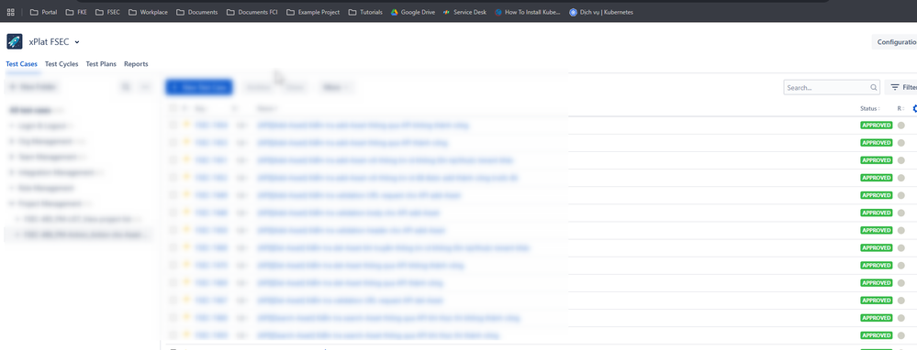Click the blue primary button in the toolbar
This screenshot has height=350, width=917.
199,87
